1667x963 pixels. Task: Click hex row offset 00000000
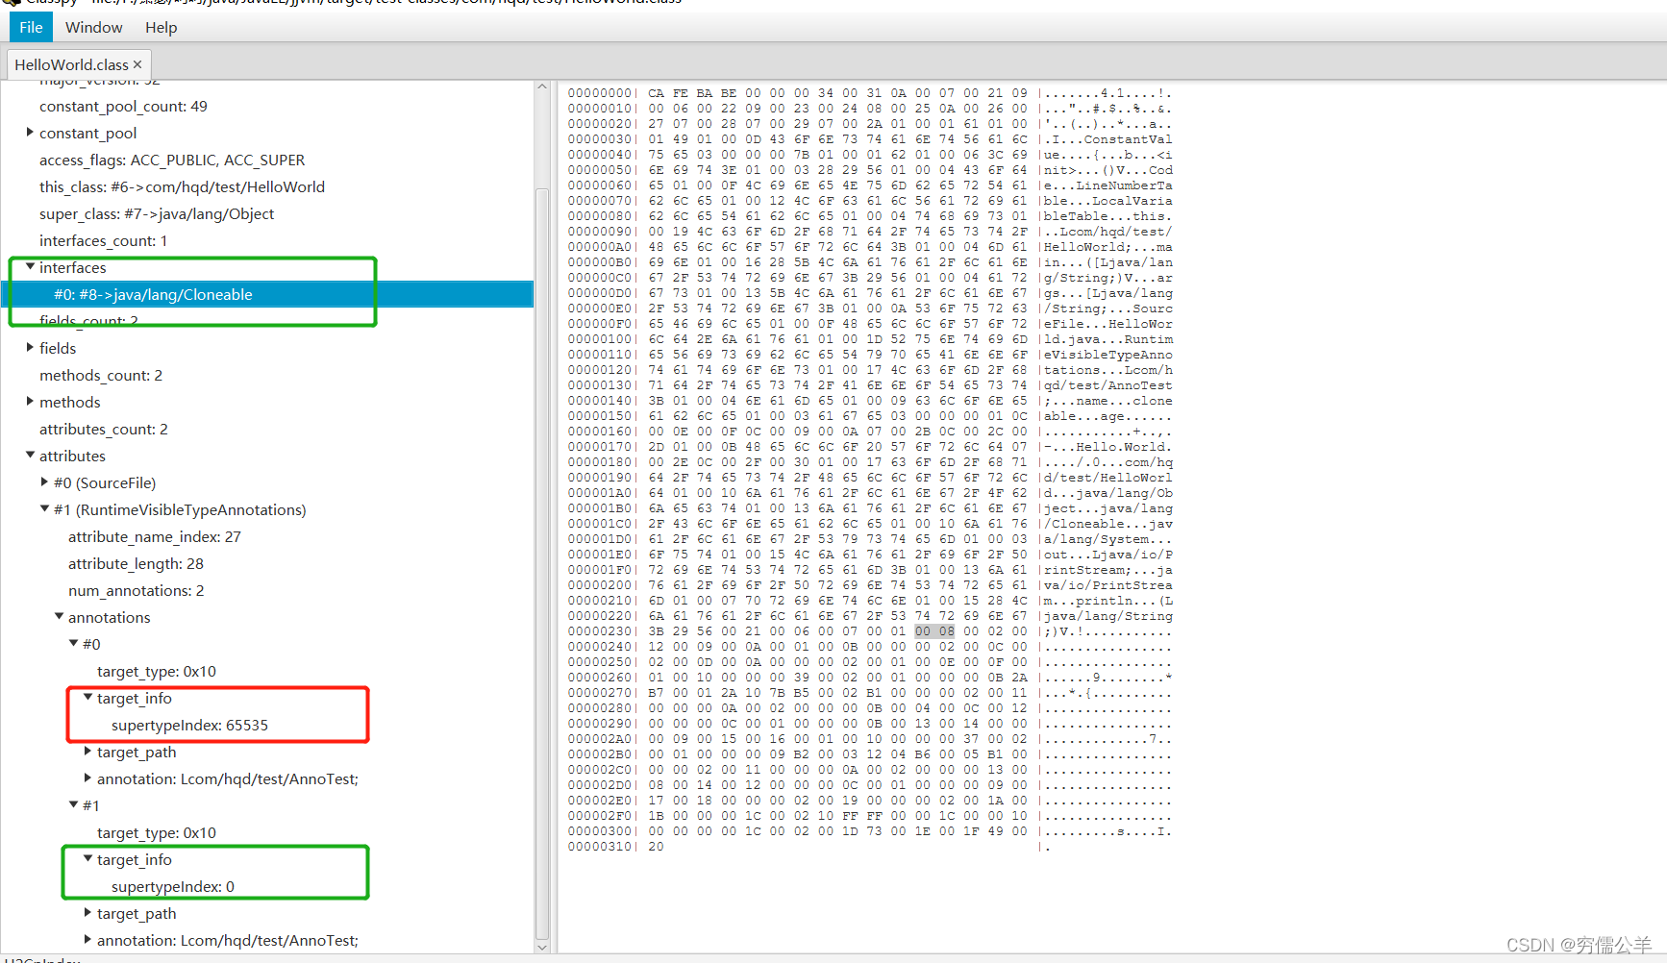coord(600,93)
